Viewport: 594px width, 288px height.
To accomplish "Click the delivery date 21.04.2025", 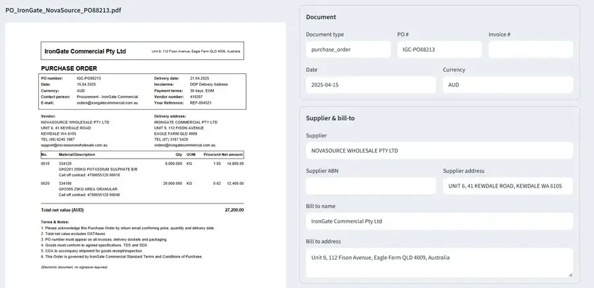I will [199, 79].
